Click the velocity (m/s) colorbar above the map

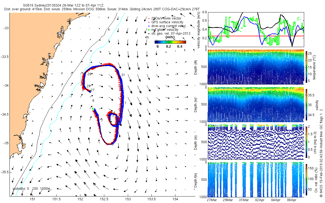coord(170,42)
